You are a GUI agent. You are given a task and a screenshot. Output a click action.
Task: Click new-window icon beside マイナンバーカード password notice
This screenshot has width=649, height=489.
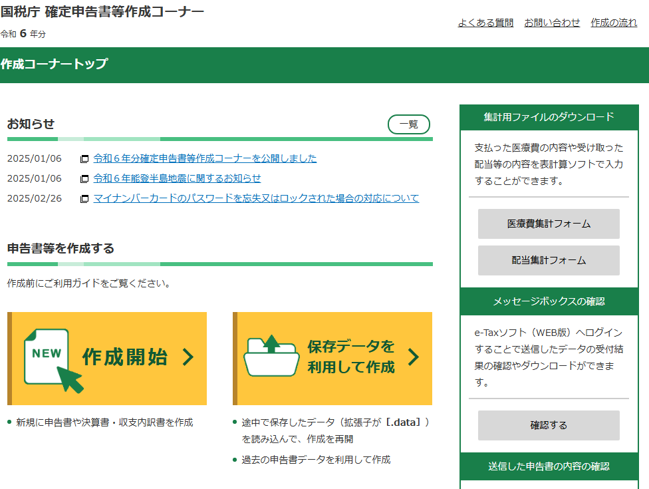[84, 199]
